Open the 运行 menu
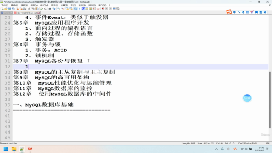Image resolution: width=272 pixels, height=153 pixels. [82, 6]
